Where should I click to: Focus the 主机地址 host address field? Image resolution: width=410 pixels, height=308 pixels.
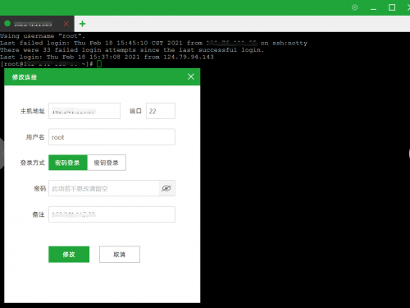(x=84, y=111)
